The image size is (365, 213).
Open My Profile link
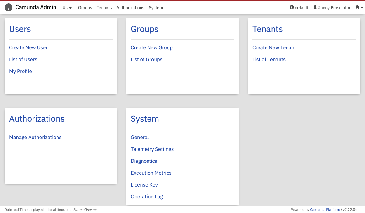click(20, 71)
